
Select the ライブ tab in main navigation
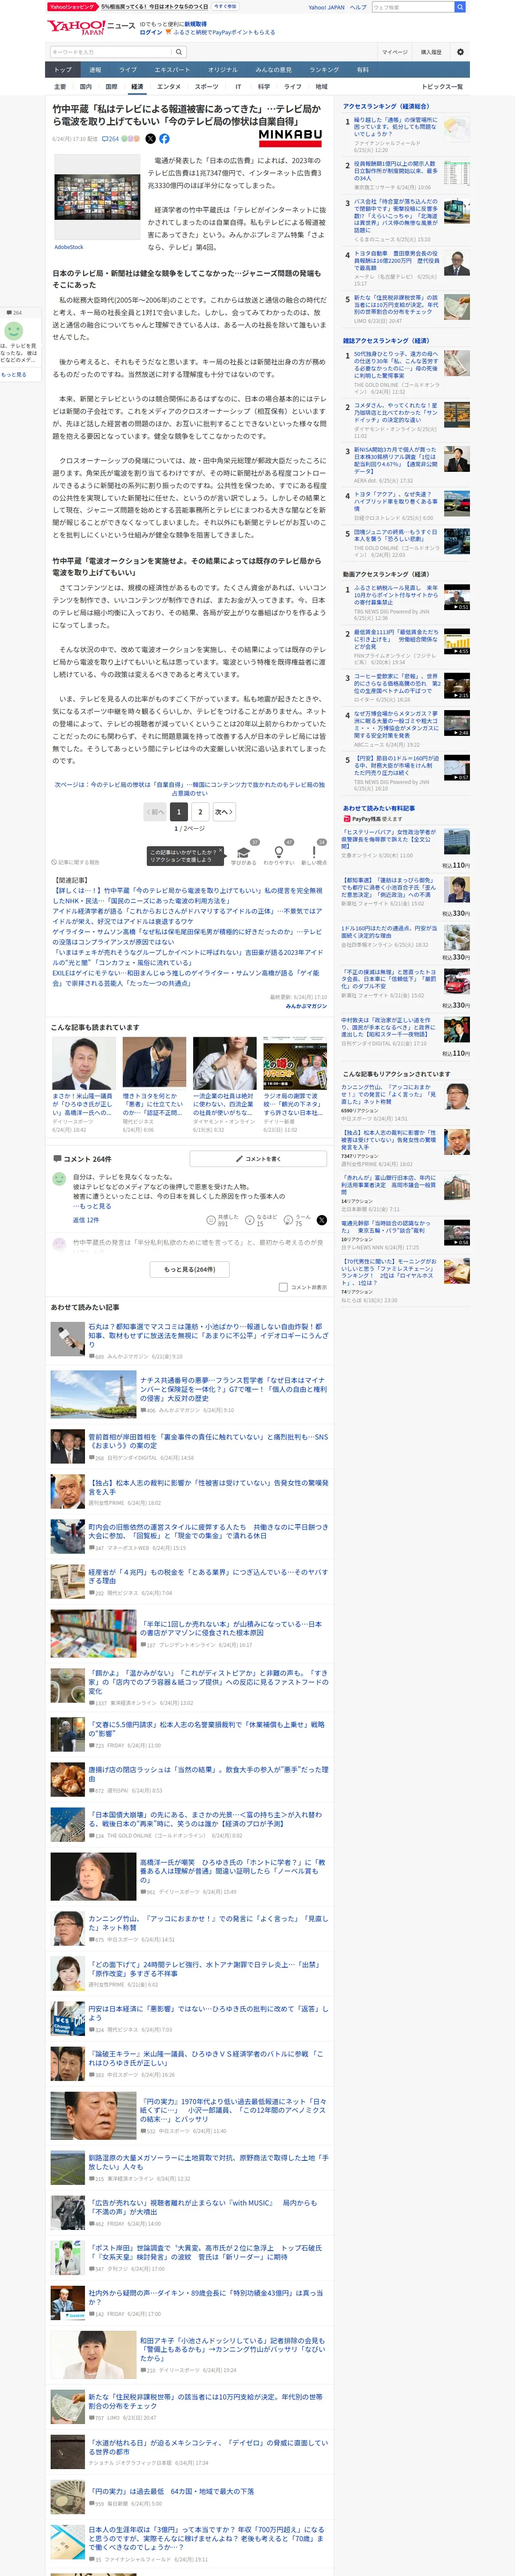[x=128, y=70]
